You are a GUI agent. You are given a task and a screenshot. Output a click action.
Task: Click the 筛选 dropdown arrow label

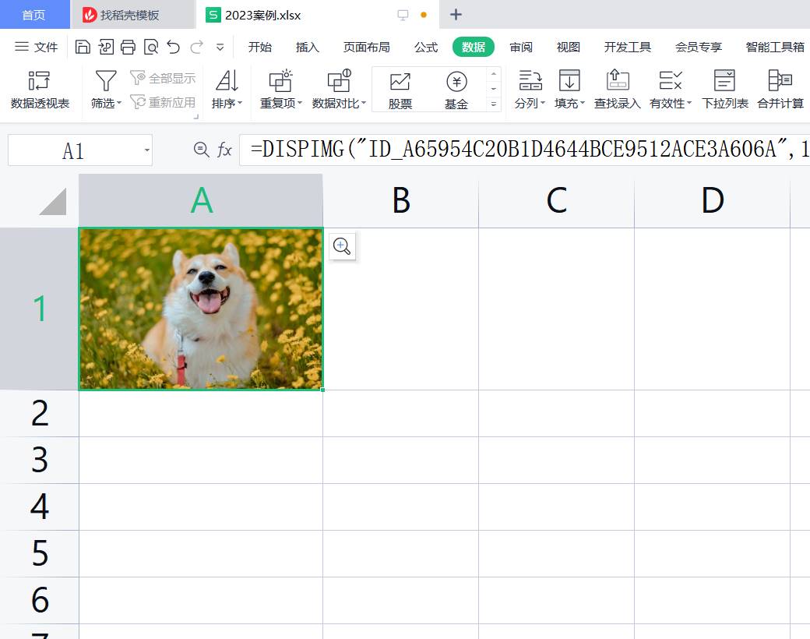coord(107,104)
